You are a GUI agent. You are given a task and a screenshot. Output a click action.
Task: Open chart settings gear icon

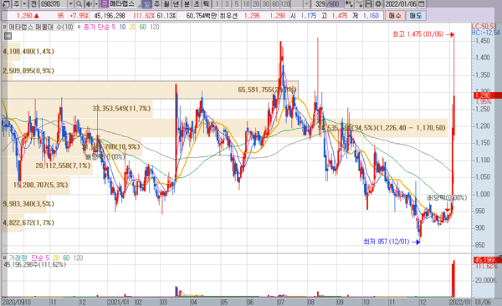[378, 4]
